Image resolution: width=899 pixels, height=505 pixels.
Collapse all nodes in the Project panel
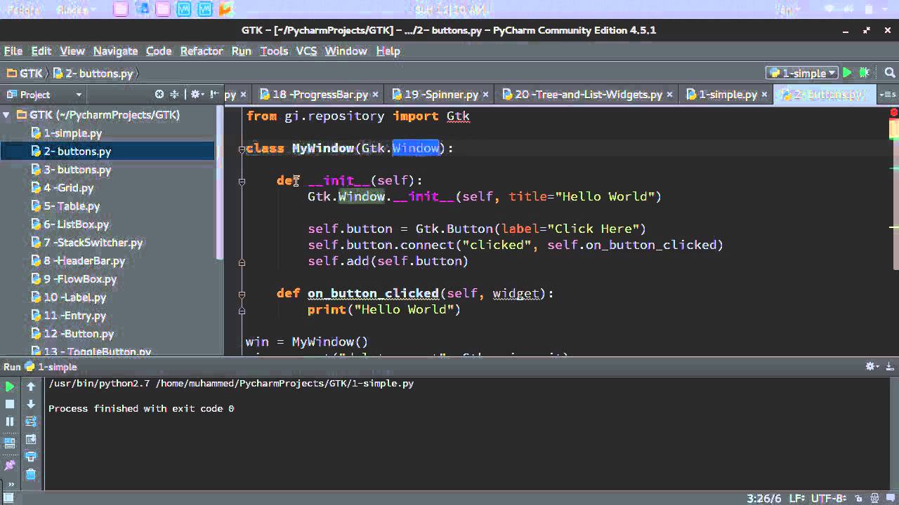[173, 94]
